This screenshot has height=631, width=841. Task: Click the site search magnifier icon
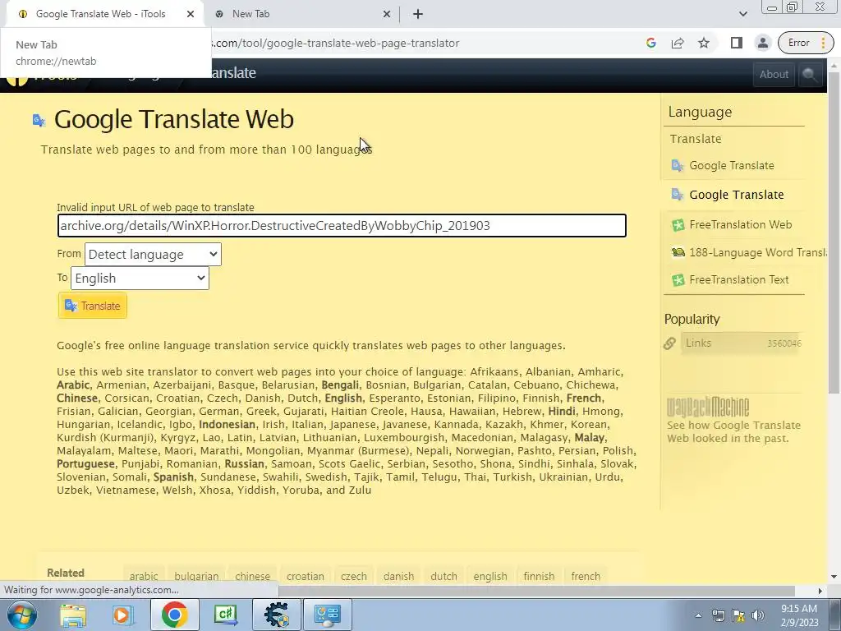[x=809, y=75]
